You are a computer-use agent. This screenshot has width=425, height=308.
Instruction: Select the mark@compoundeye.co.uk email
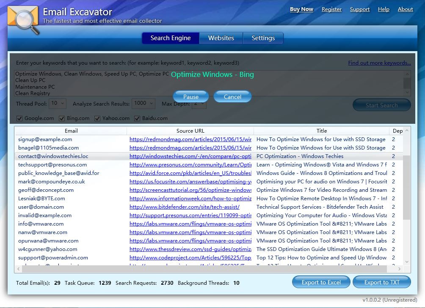(52, 182)
